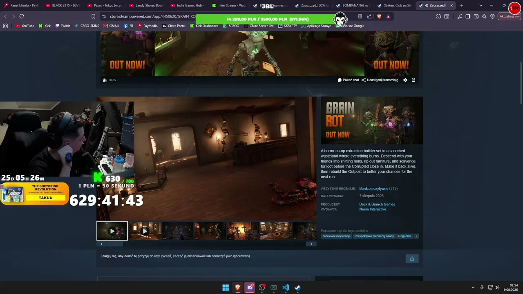Screen dimensions: 523x294
Task: Expand more tags with the plus button
Action: click(x=416, y=236)
